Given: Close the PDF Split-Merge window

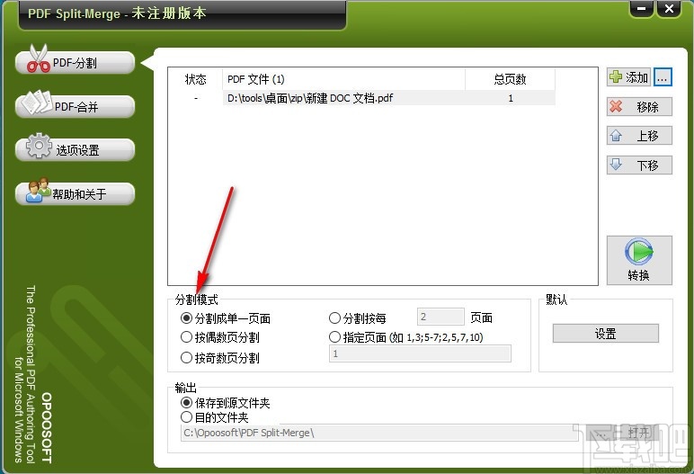Looking at the screenshot, I should (x=669, y=8).
